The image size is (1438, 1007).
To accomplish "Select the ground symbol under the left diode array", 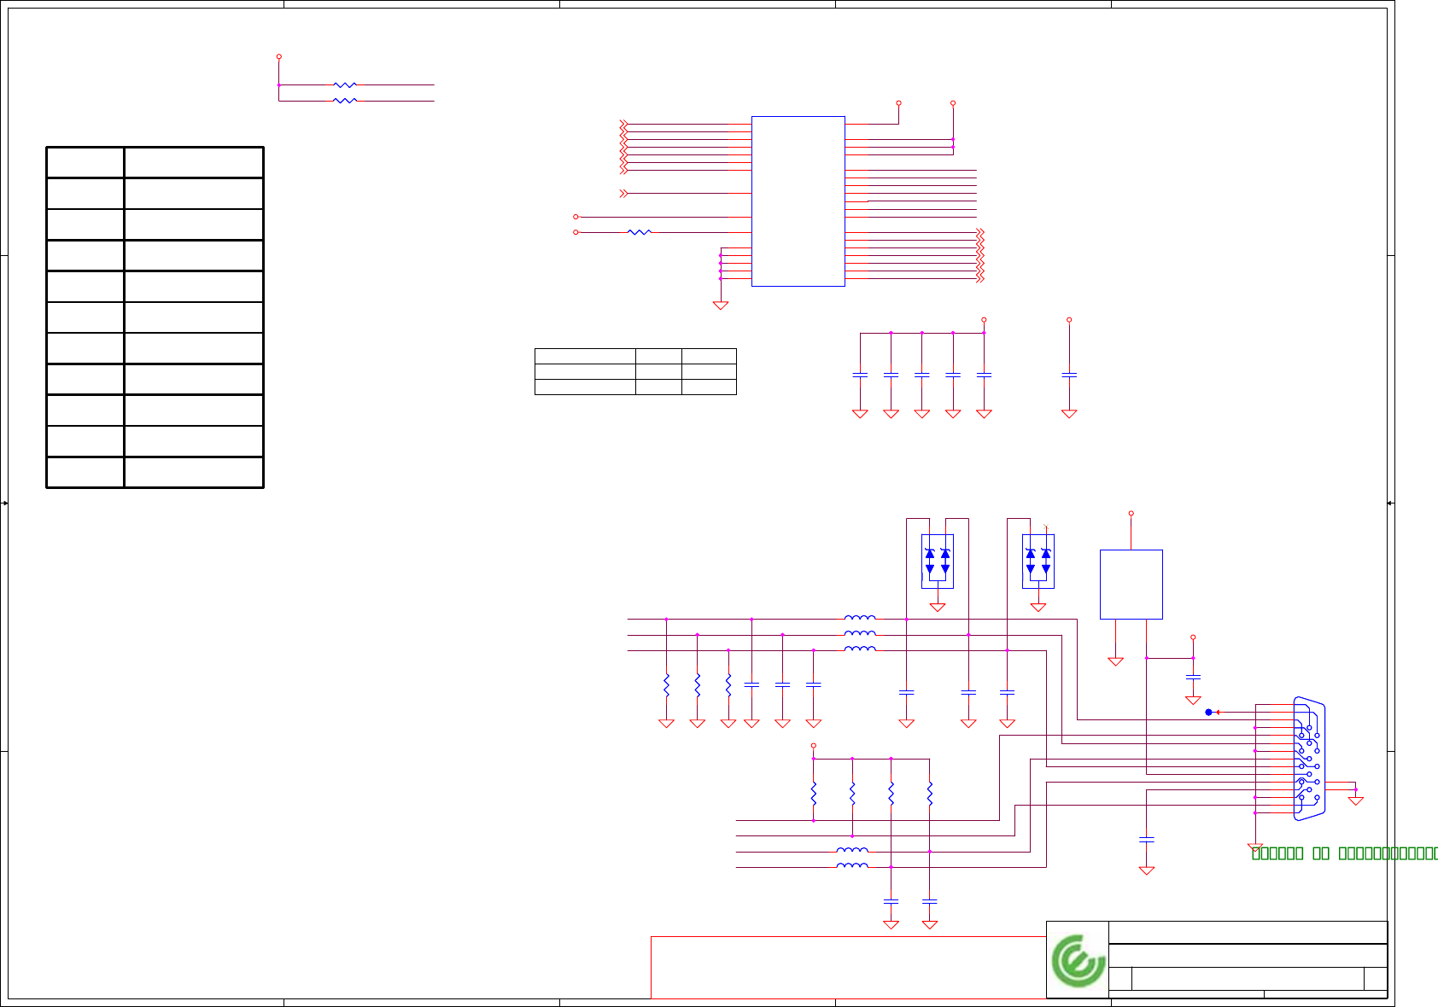I will coord(938,607).
